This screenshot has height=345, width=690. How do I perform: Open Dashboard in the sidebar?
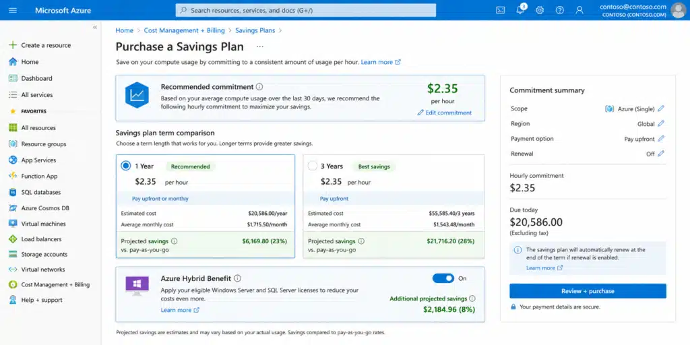tap(36, 78)
